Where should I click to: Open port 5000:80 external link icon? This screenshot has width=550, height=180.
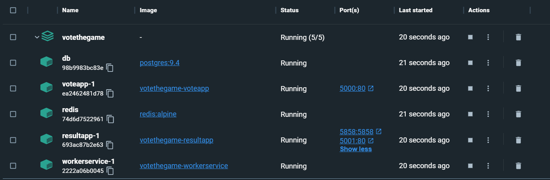(x=371, y=88)
